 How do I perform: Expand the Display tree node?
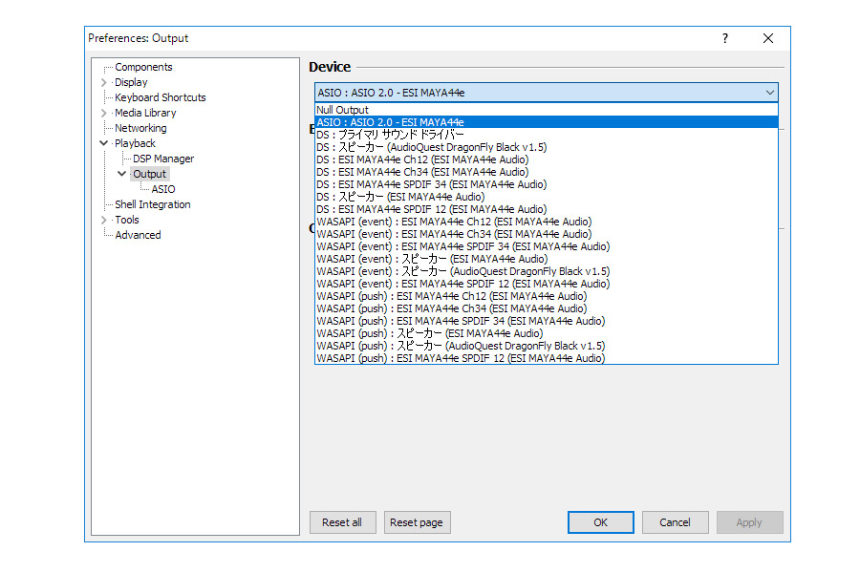pos(103,82)
